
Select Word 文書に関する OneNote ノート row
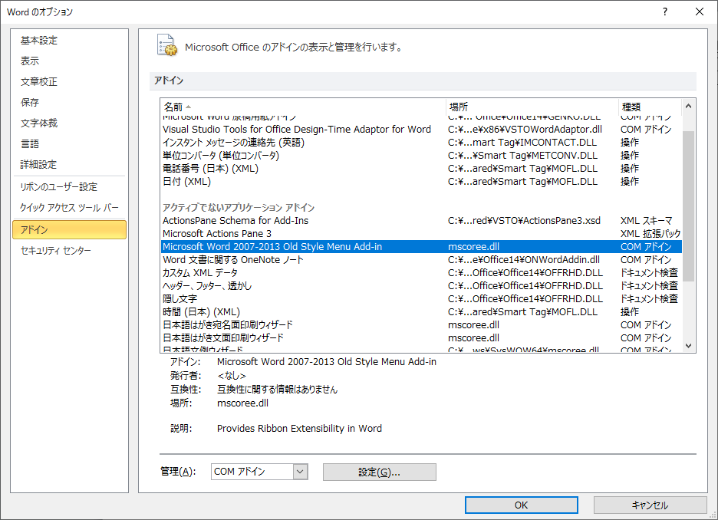coord(421,260)
